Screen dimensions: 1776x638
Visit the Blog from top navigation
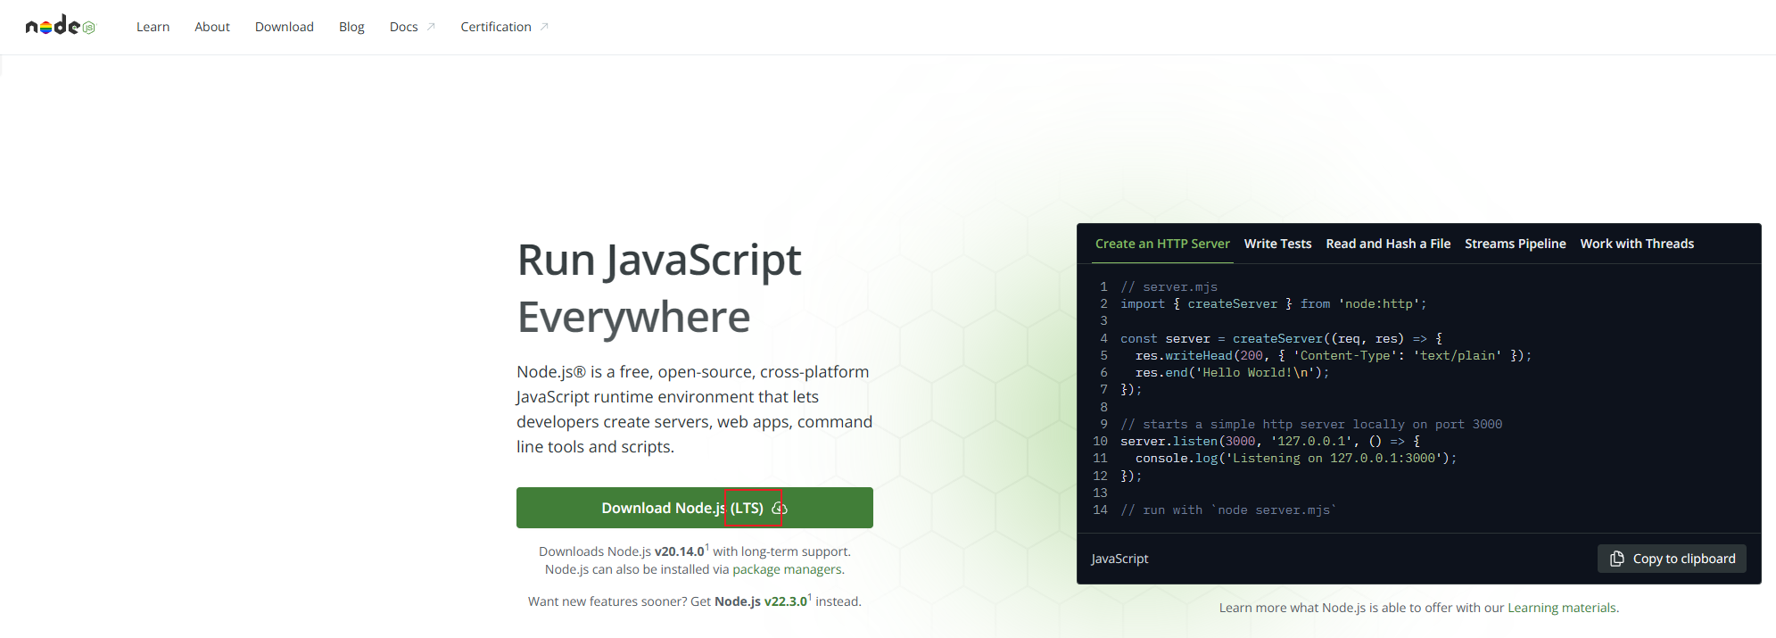point(351,27)
